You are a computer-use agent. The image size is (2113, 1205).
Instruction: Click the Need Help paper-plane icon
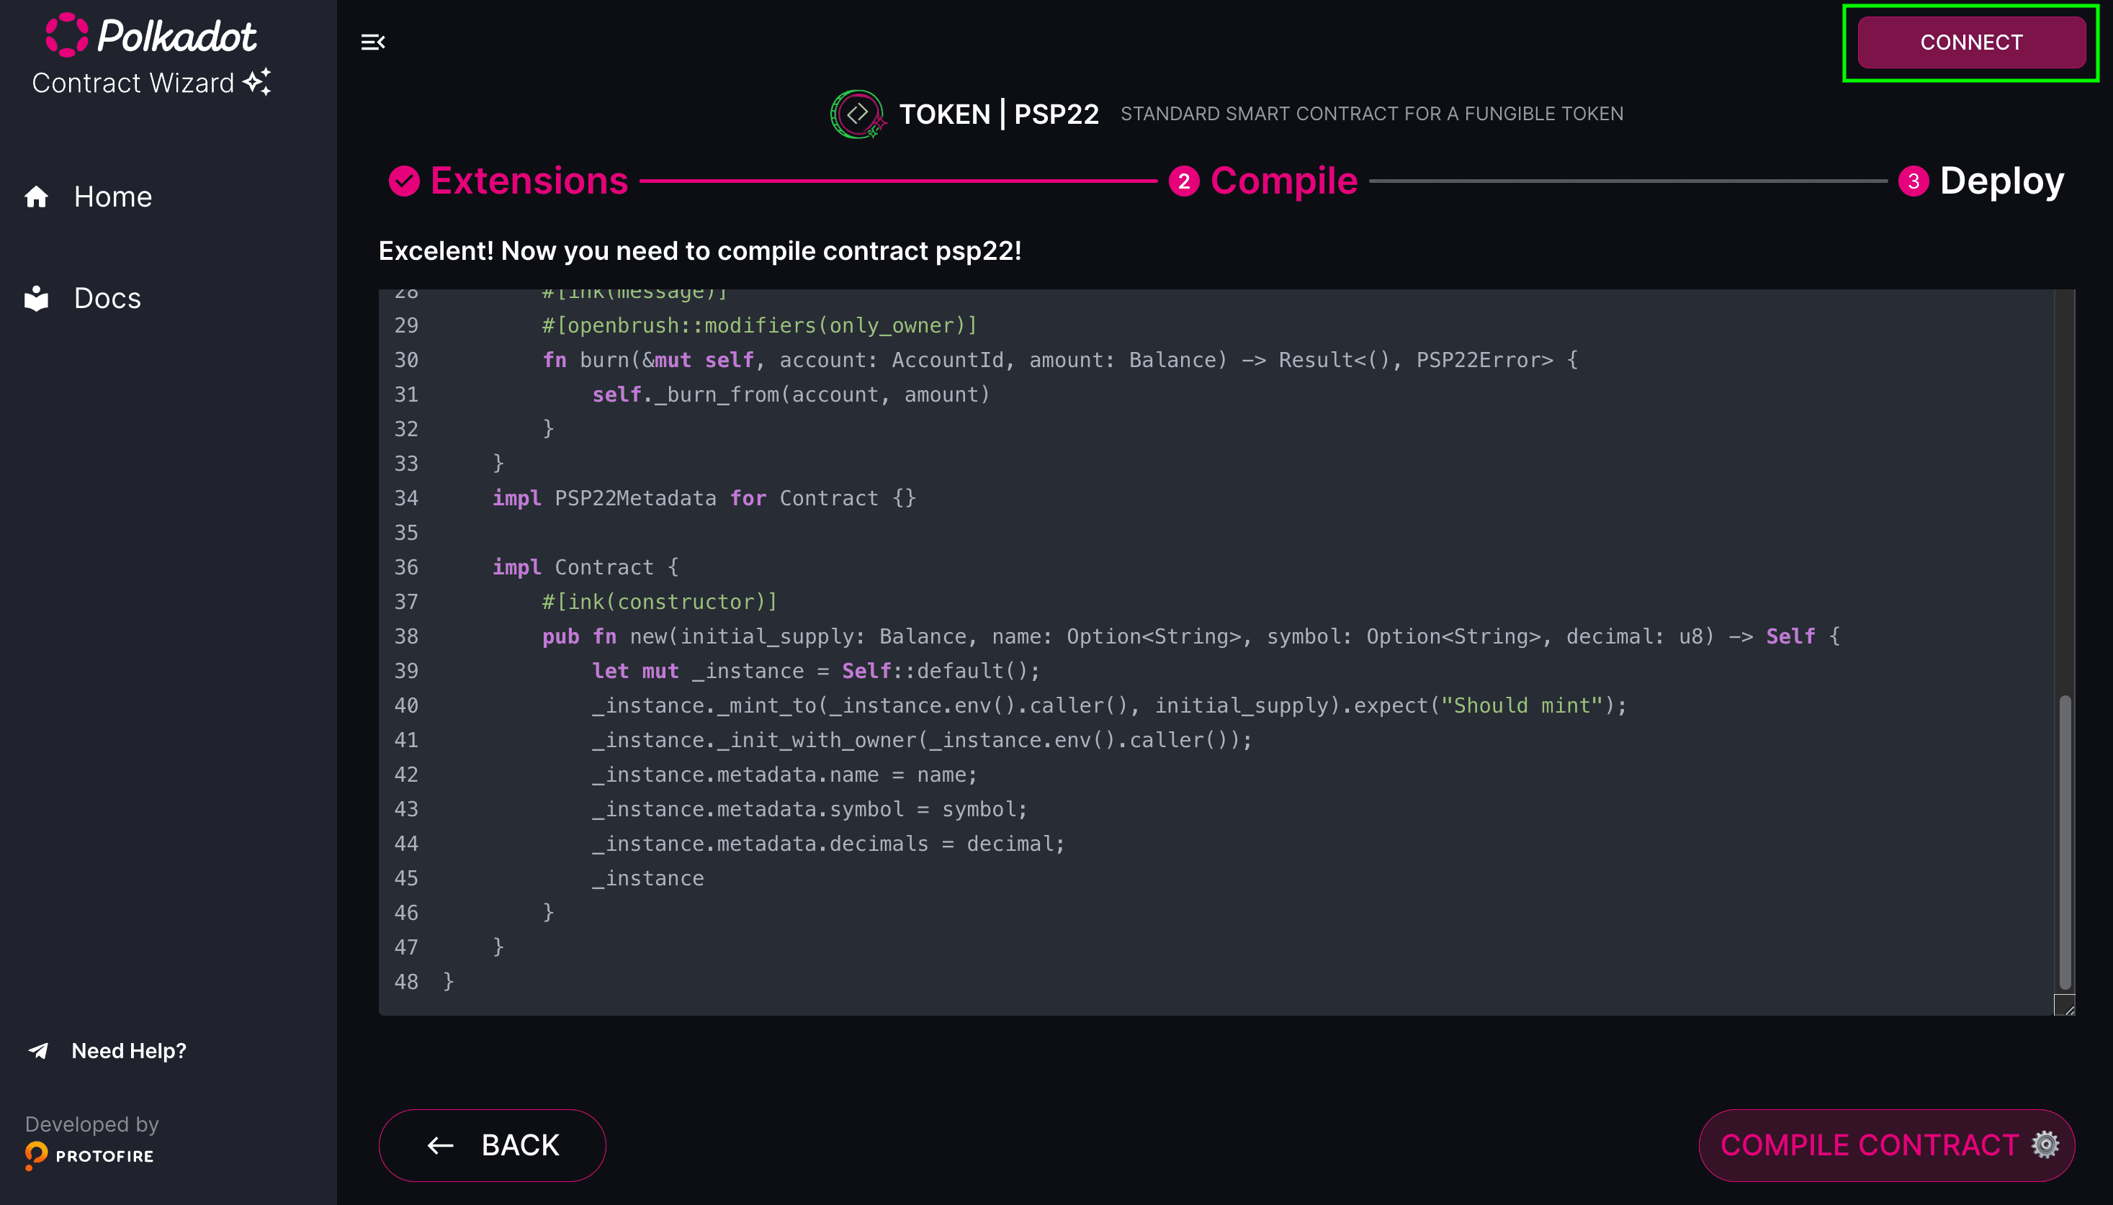click(x=38, y=1051)
